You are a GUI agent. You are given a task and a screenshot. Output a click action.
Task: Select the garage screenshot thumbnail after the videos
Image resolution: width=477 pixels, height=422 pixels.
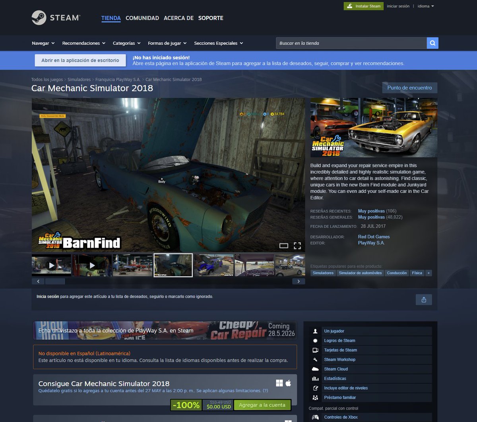click(x=133, y=265)
